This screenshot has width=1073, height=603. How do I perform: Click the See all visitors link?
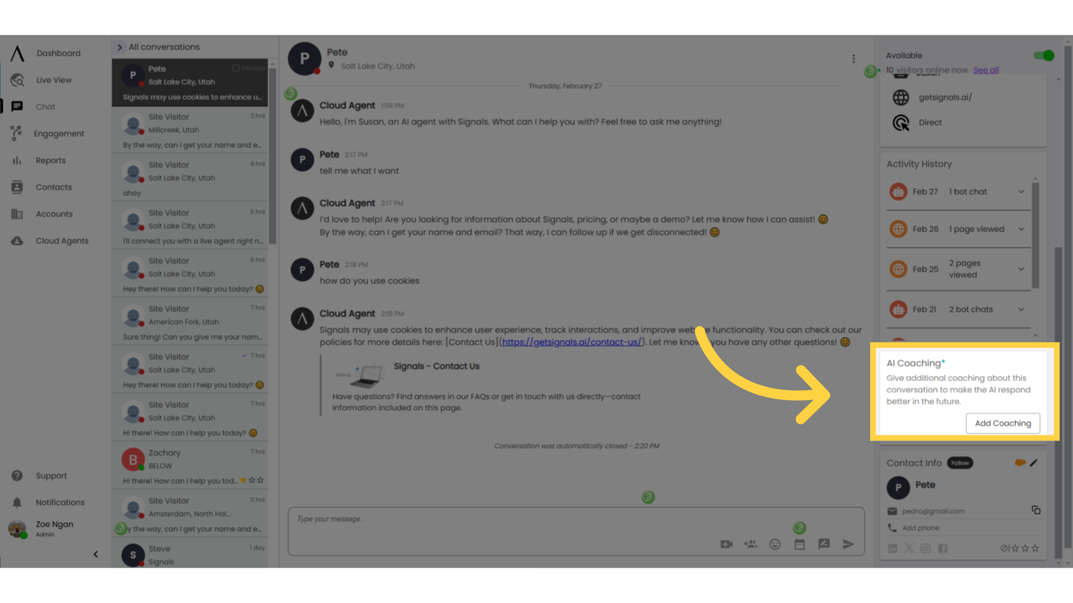(x=986, y=70)
